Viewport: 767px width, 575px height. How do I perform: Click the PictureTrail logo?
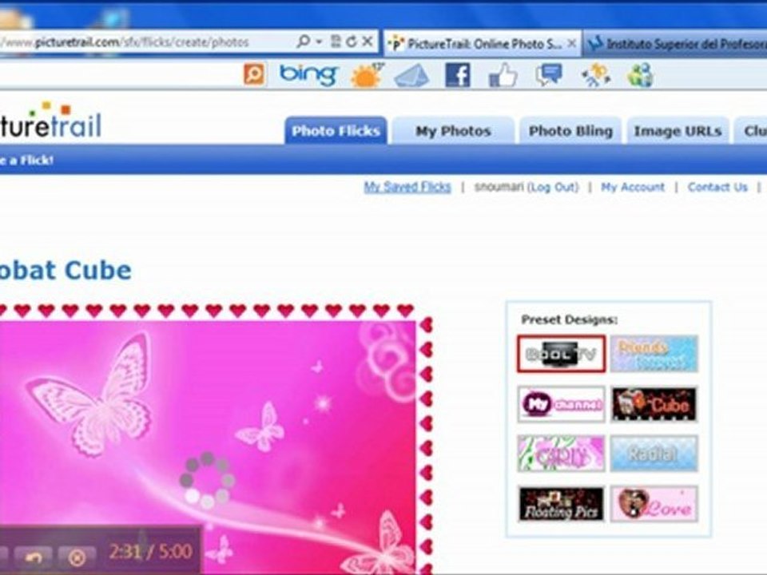[50, 121]
